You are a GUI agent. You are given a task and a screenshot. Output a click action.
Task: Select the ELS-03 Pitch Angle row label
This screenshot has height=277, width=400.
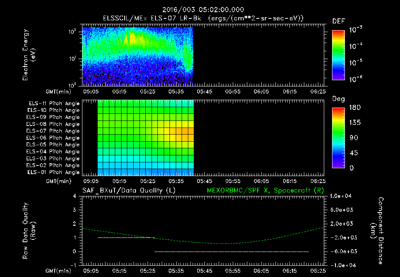(x=53, y=158)
